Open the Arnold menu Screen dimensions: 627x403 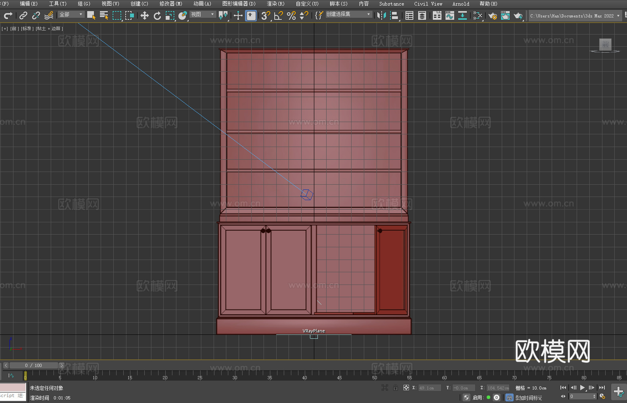coord(461,4)
